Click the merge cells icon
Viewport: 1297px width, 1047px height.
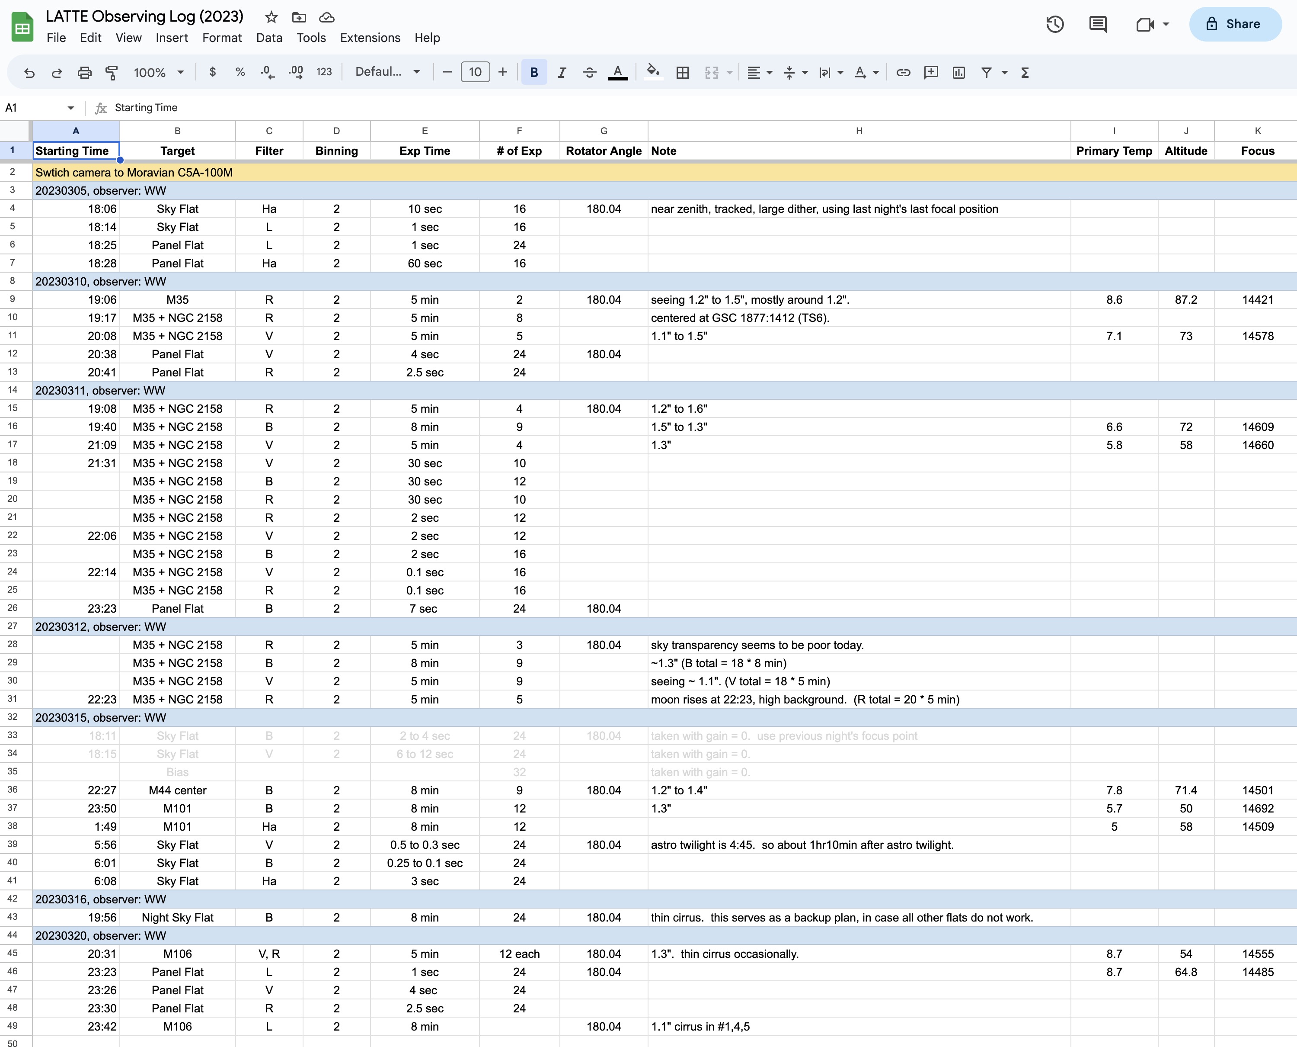coord(712,72)
